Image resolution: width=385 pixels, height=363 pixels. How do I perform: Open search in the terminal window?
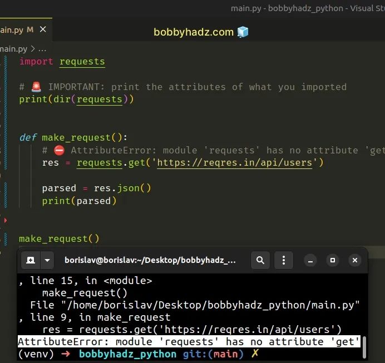tap(260, 260)
